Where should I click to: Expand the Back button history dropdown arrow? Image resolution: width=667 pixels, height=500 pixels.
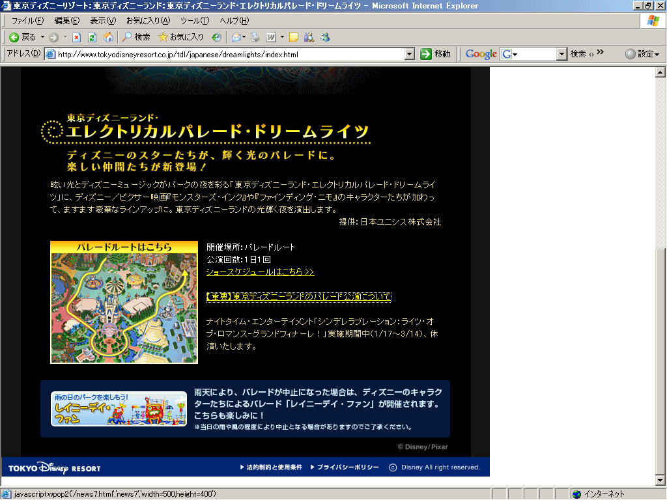click(42, 37)
